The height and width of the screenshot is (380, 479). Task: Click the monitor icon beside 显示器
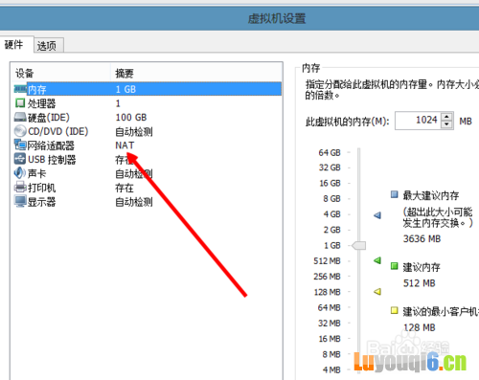click(x=20, y=202)
